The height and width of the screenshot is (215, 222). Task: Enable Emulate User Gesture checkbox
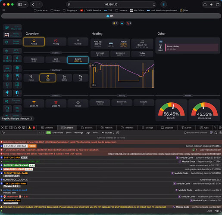[185, 133]
